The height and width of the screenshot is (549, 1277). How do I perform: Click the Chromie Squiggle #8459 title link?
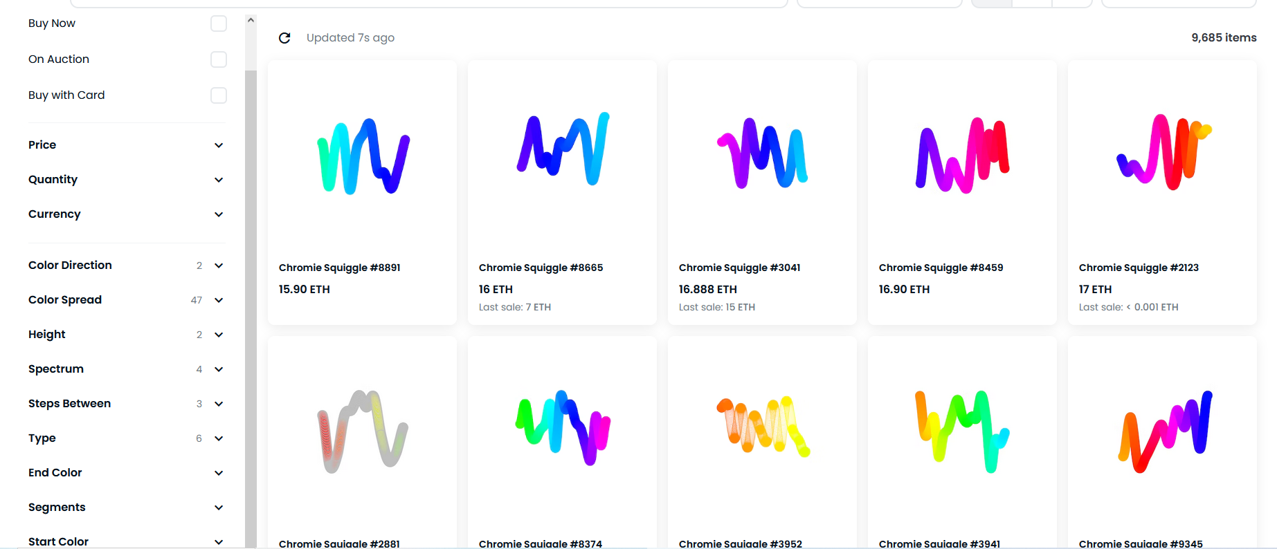click(941, 268)
